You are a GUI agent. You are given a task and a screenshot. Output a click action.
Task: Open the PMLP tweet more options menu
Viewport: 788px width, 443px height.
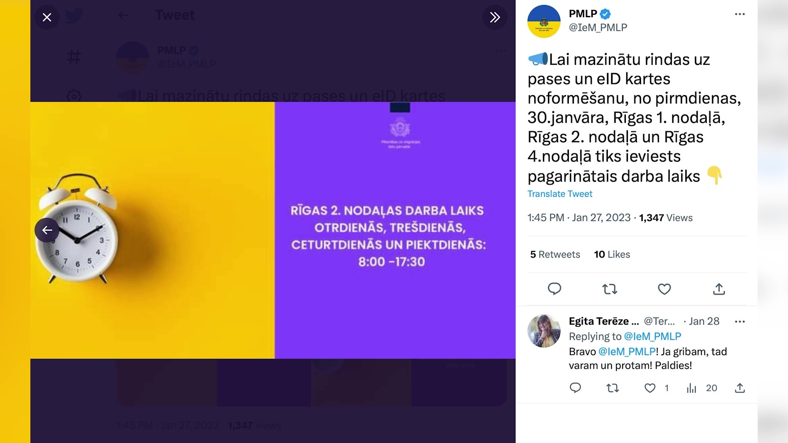(740, 14)
